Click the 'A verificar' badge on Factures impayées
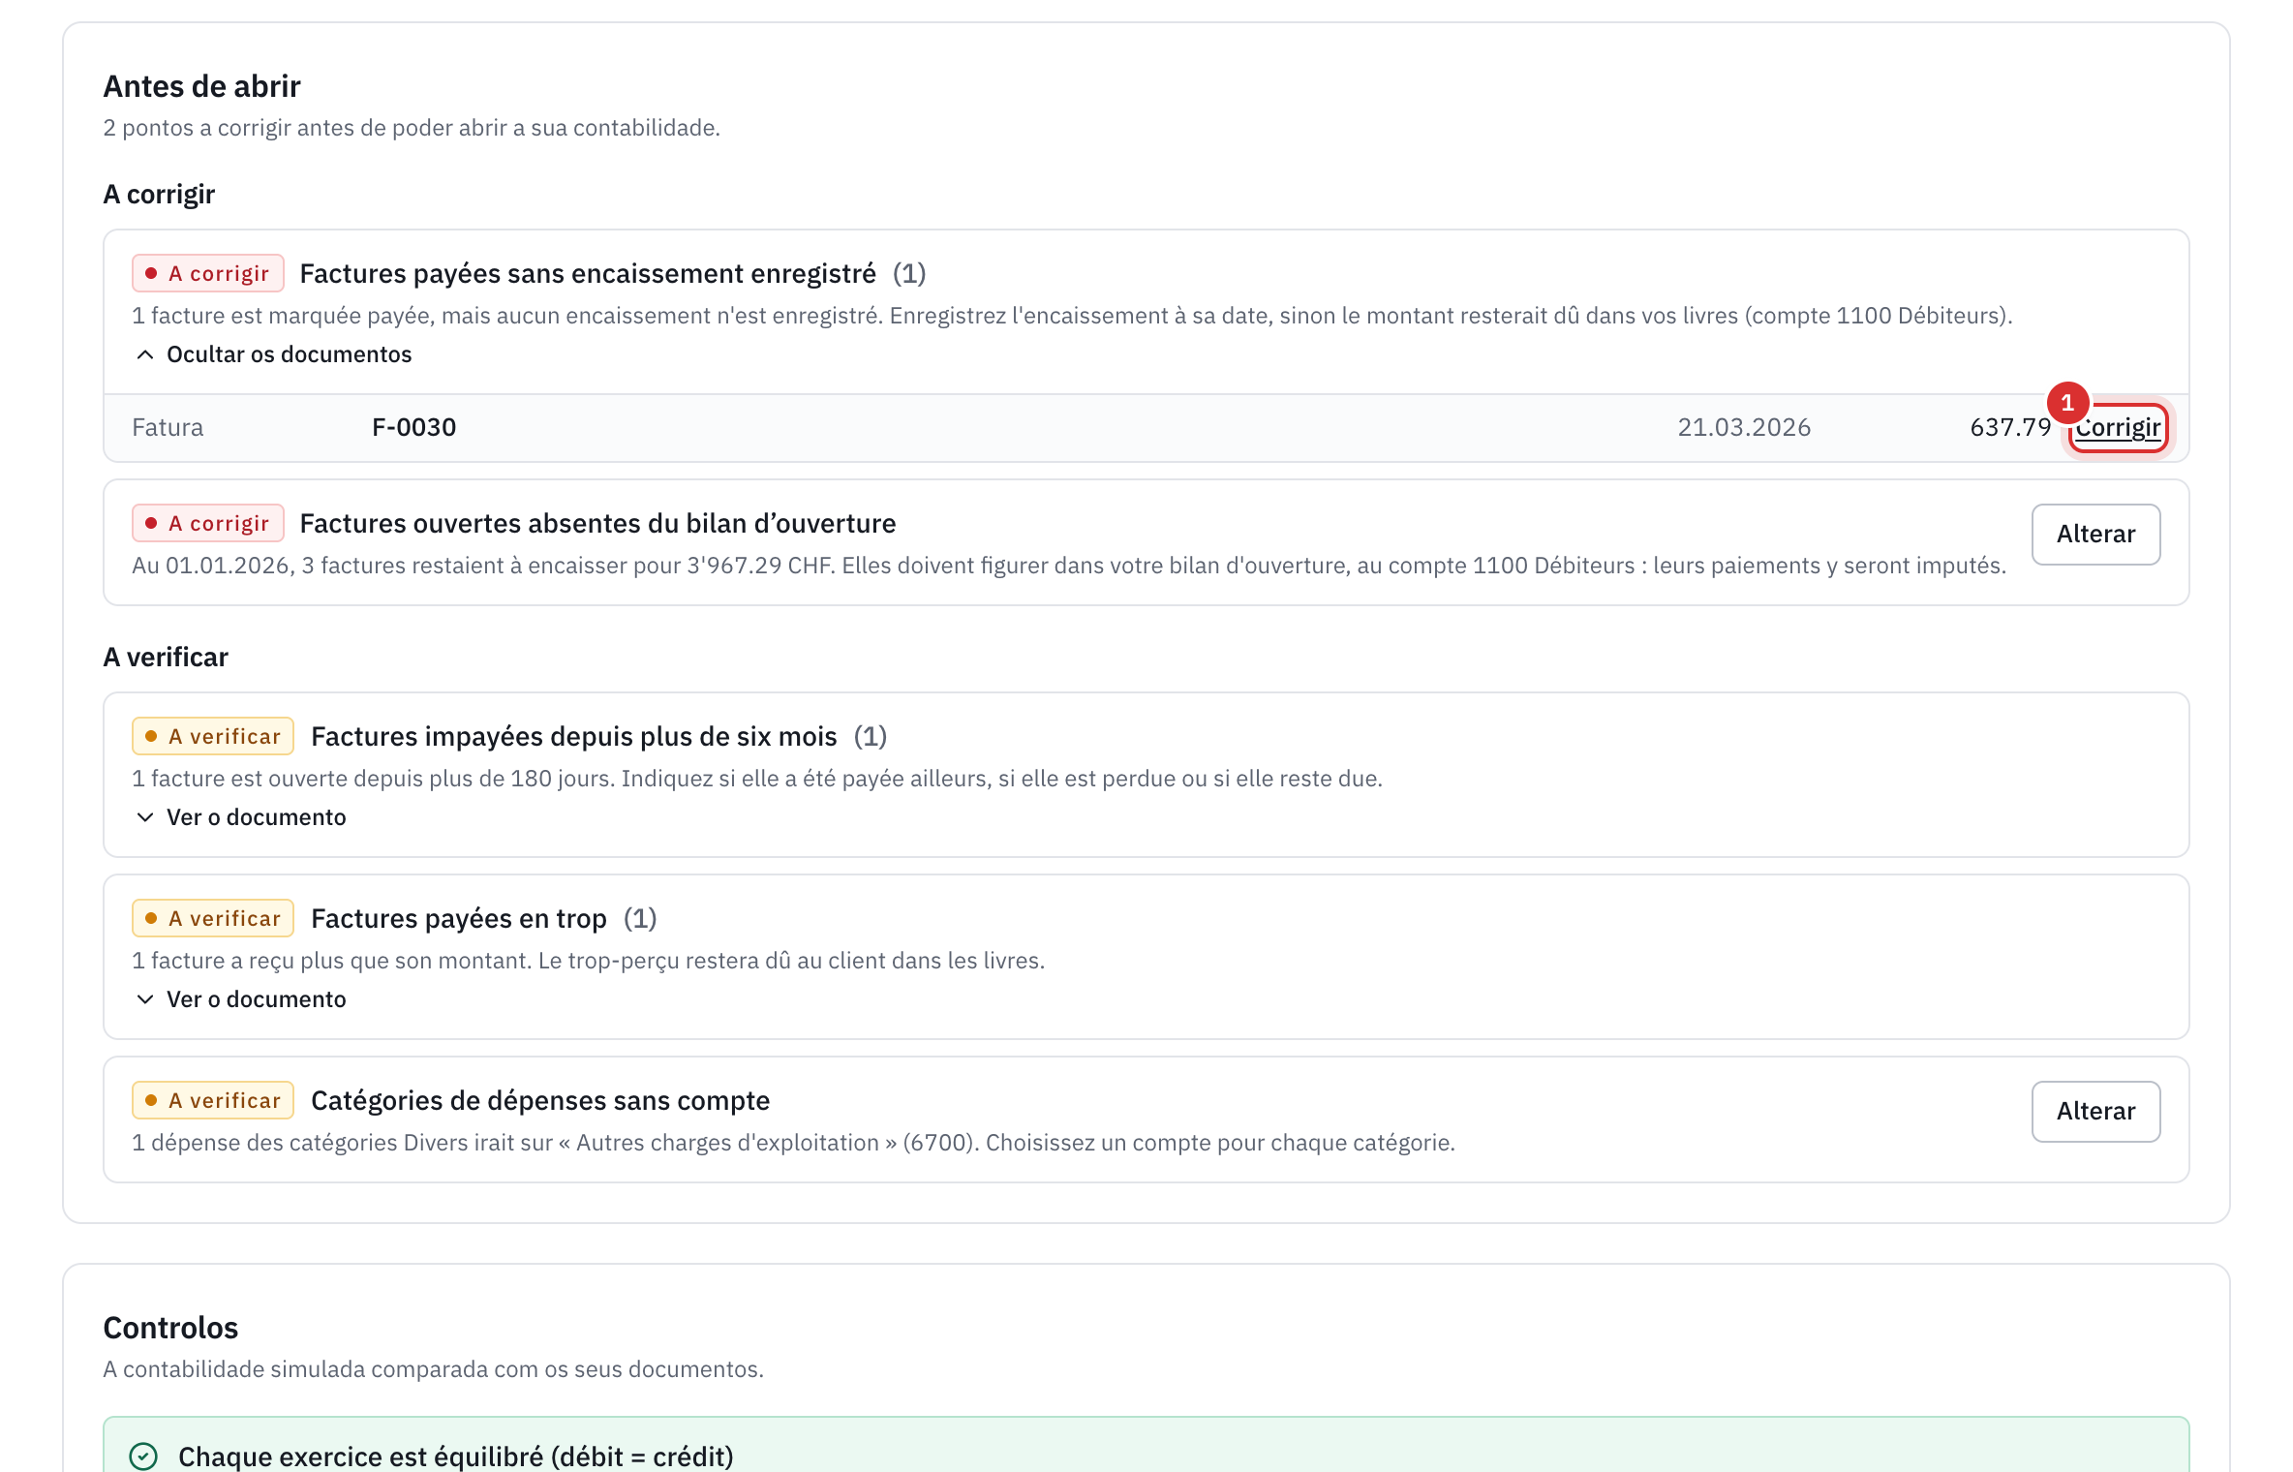 [213, 736]
